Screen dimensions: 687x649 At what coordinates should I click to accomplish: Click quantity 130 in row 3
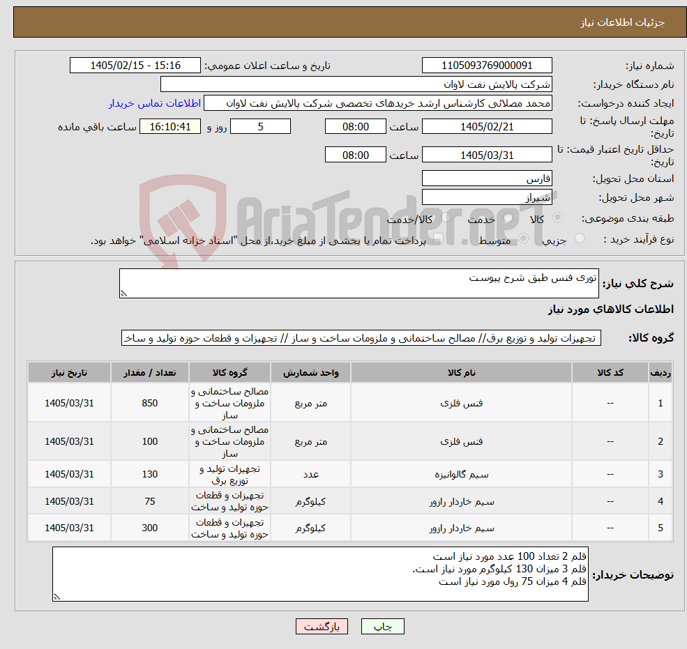click(150, 474)
